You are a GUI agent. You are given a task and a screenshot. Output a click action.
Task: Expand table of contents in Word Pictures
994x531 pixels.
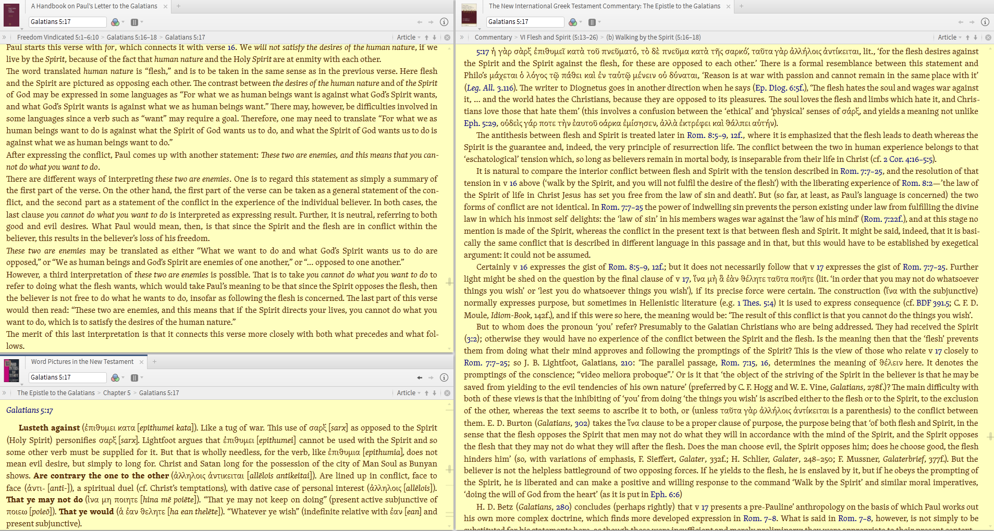tap(4, 393)
